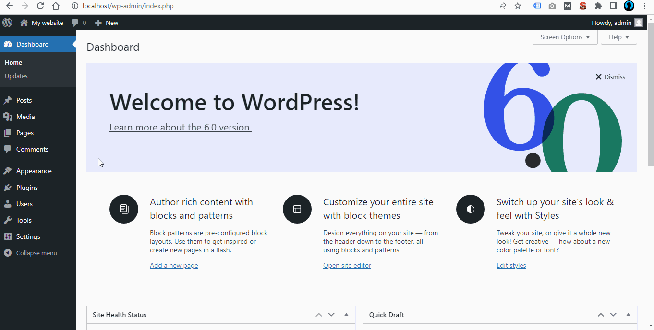Image resolution: width=654 pixels, height=330 pixels.
Task: Click the Styles half-circle icon
Action: (471, 209)
